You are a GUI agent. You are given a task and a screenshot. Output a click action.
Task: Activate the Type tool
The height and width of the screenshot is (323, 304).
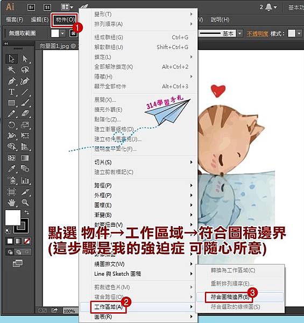tap(11, 92)
